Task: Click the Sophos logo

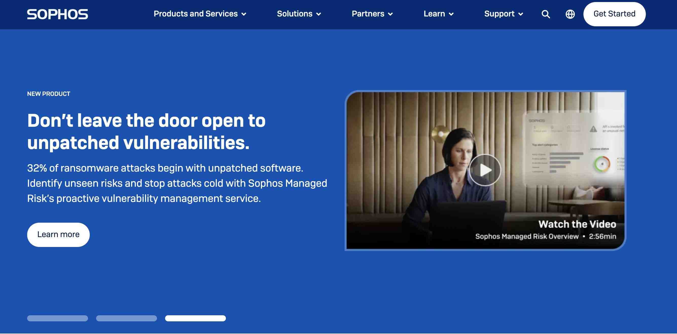Action: 57,14
